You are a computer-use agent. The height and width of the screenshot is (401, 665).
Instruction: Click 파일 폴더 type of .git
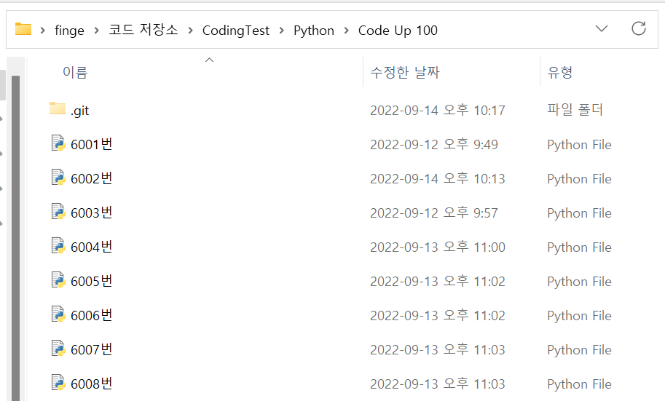pyautogui.click(x=575, y=110)
